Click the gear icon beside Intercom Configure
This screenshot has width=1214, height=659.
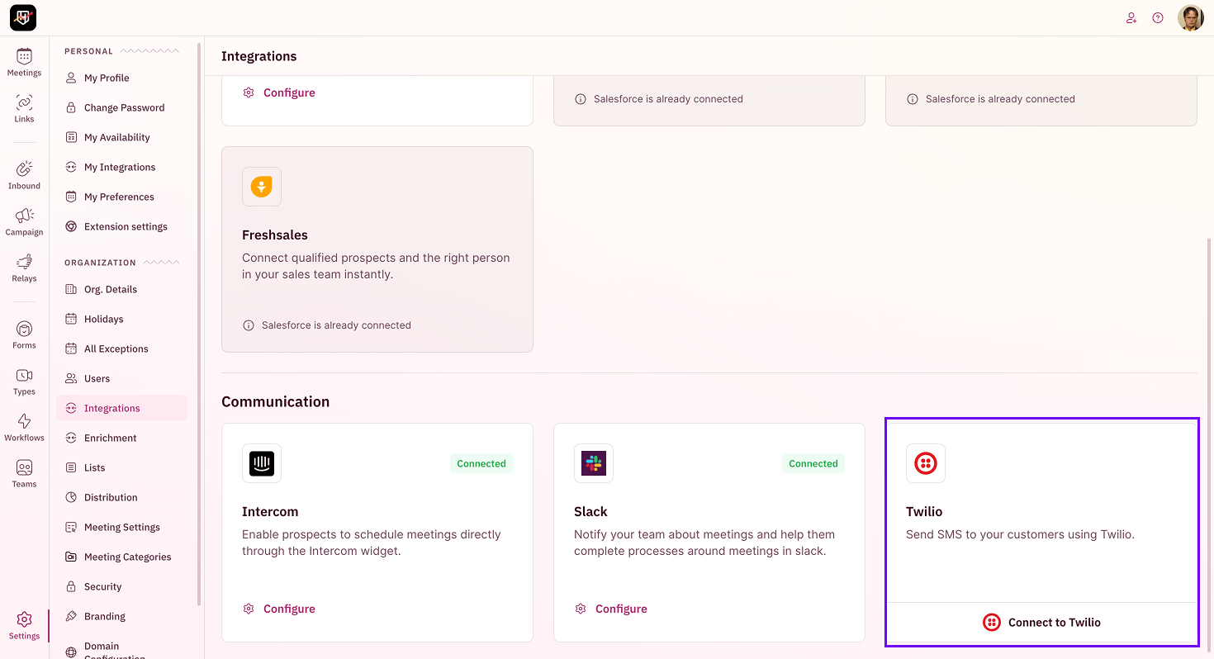click(x=249, y=609)
